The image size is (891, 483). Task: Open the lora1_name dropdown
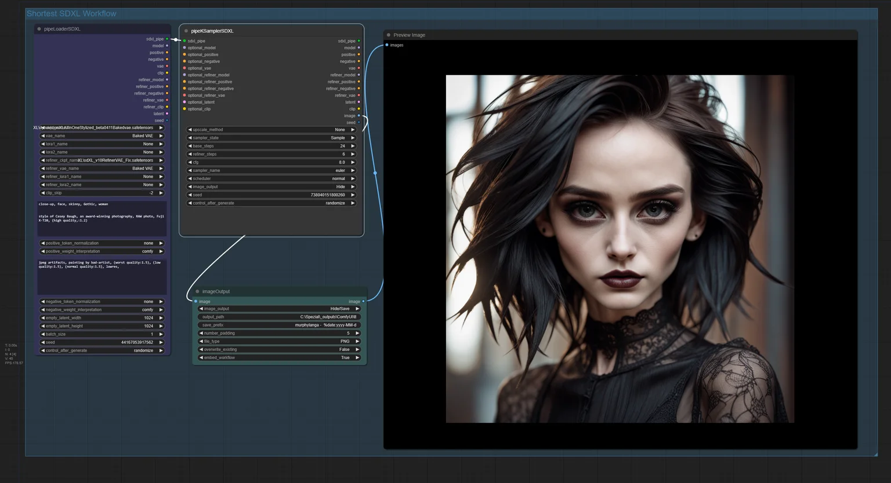[x=102, y=144]
